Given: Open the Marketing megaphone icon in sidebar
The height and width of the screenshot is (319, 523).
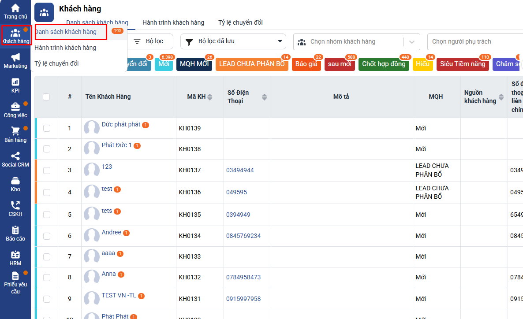Looking at the screenshot, I should tap(15, 57).
